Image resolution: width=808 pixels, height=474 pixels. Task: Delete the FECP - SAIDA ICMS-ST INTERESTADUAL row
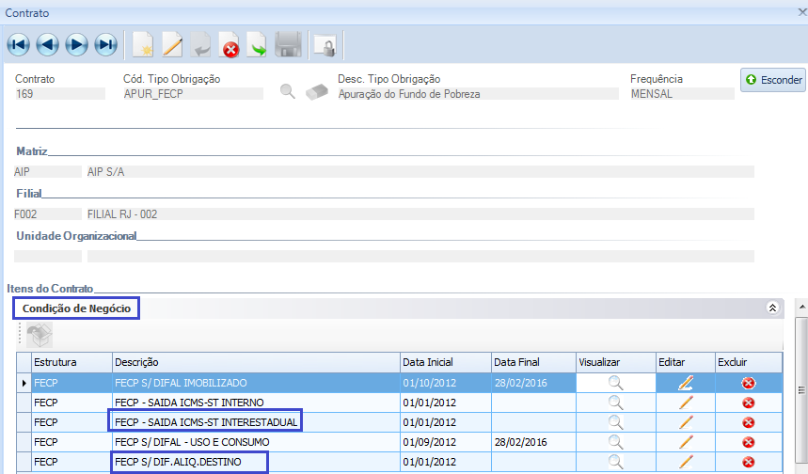748,422
